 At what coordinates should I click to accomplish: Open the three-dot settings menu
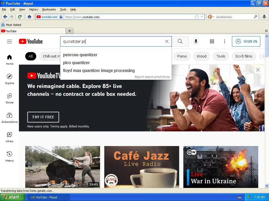tap(224, 41)
